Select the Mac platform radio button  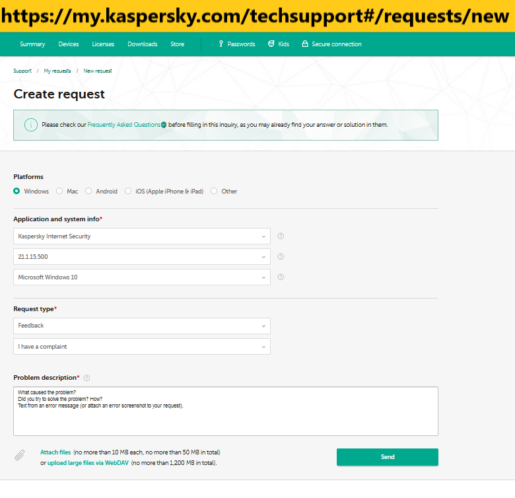[x=59, y=191]
